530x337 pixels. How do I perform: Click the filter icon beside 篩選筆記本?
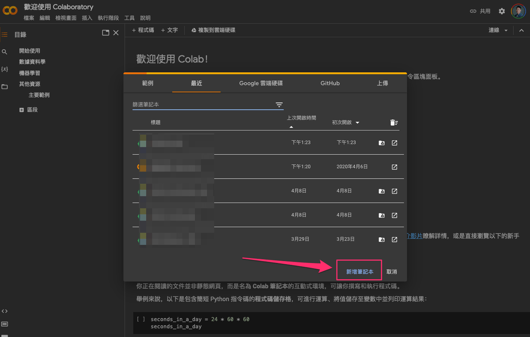pyautogui.click(x=279, y=105)
